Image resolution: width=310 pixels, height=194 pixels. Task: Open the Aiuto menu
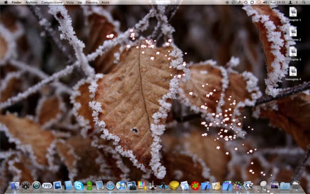(105, 2)
